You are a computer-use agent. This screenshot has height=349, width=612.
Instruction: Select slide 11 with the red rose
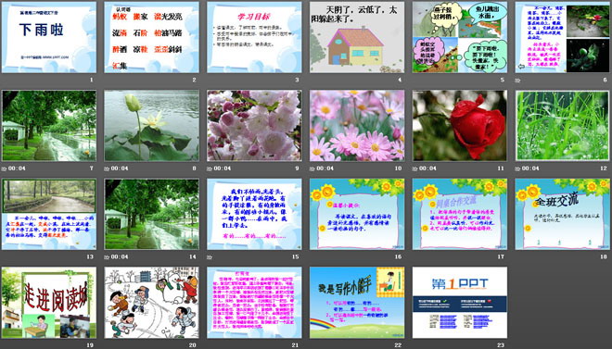pyautogui.click(x=460, y=126)
